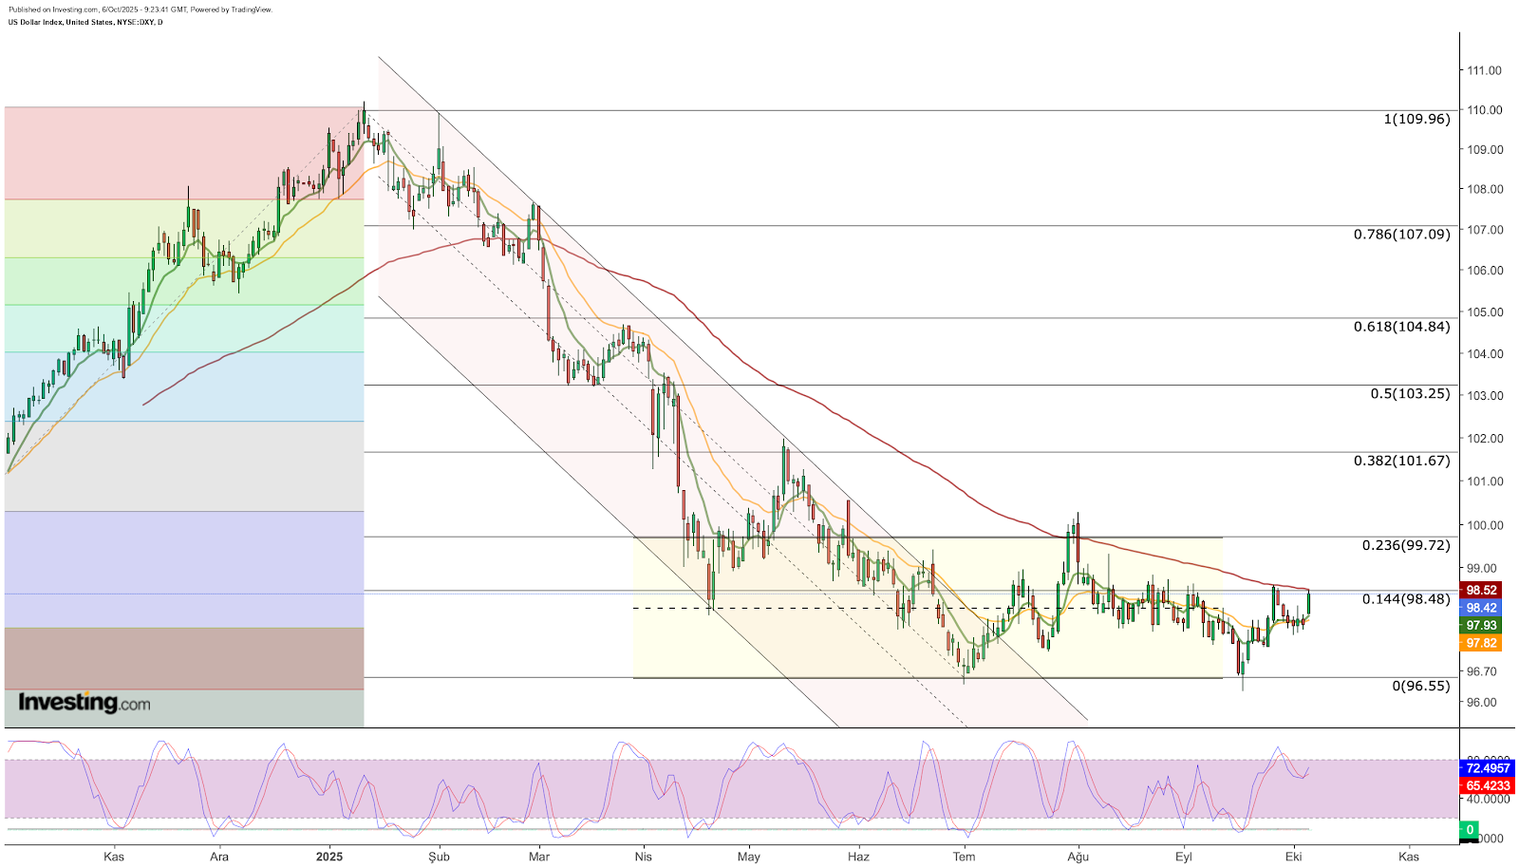Viewport: 1519px width, 868px height.
Task: Click the 0.5(103.25) Fibonacci level label
Action: pos(1410,393)
